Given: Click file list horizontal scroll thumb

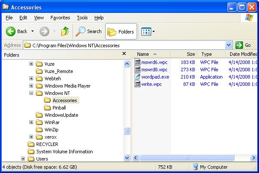Looking at the screenshot, I should click(x=187, y=158).
